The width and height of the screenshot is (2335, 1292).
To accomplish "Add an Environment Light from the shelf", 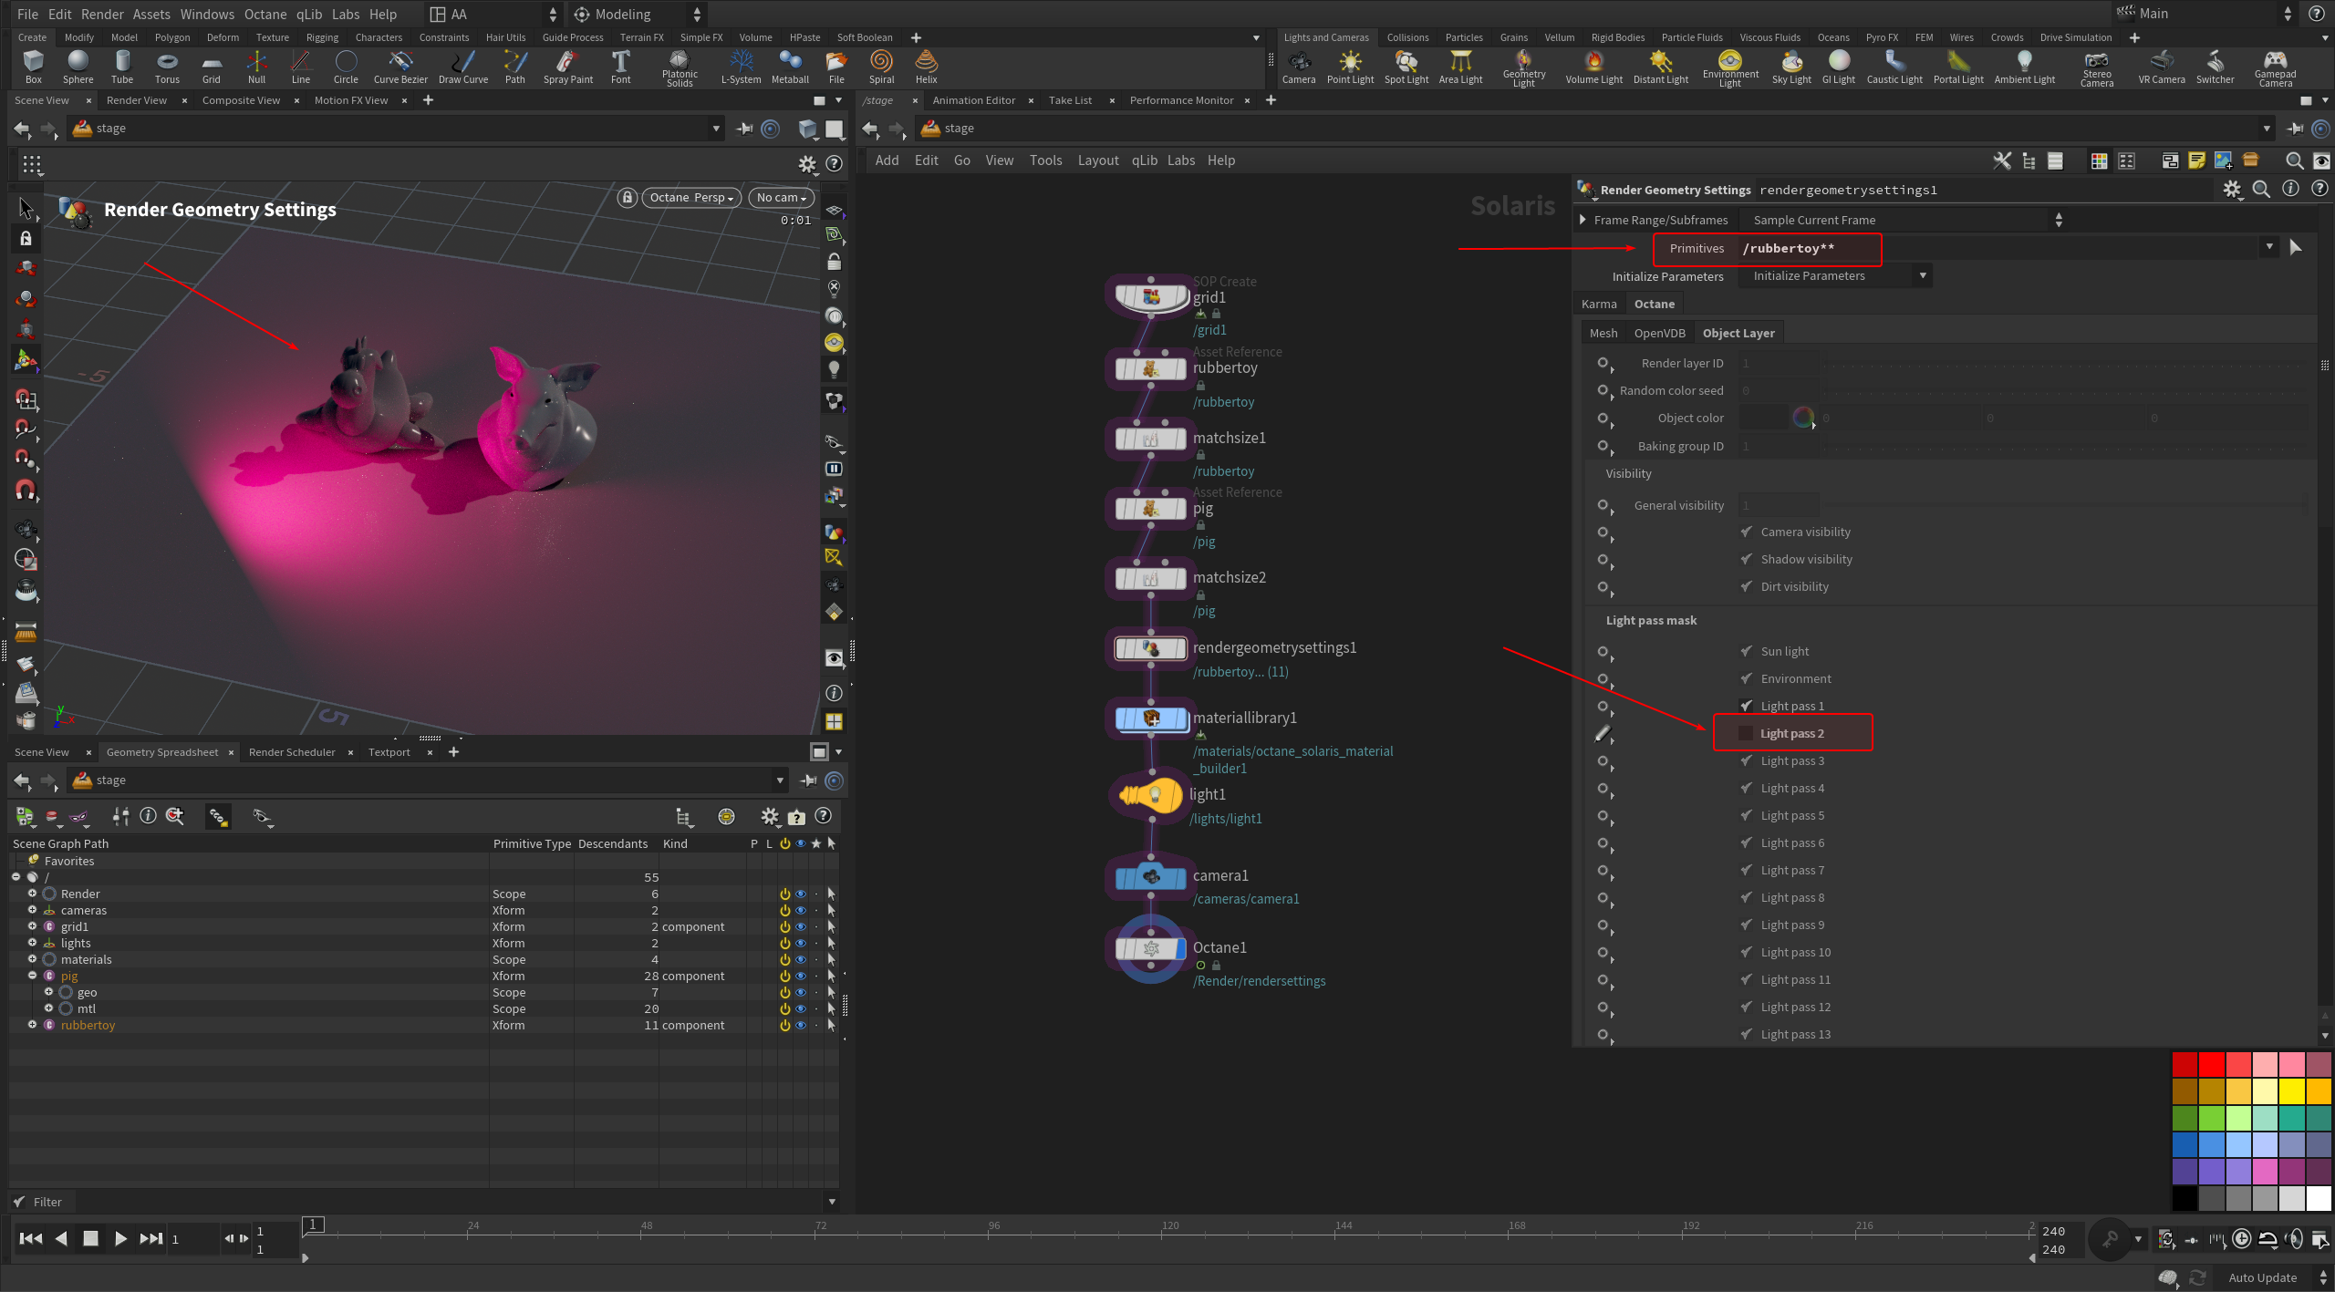I will pyautogui.click(x=1729, y=66).
